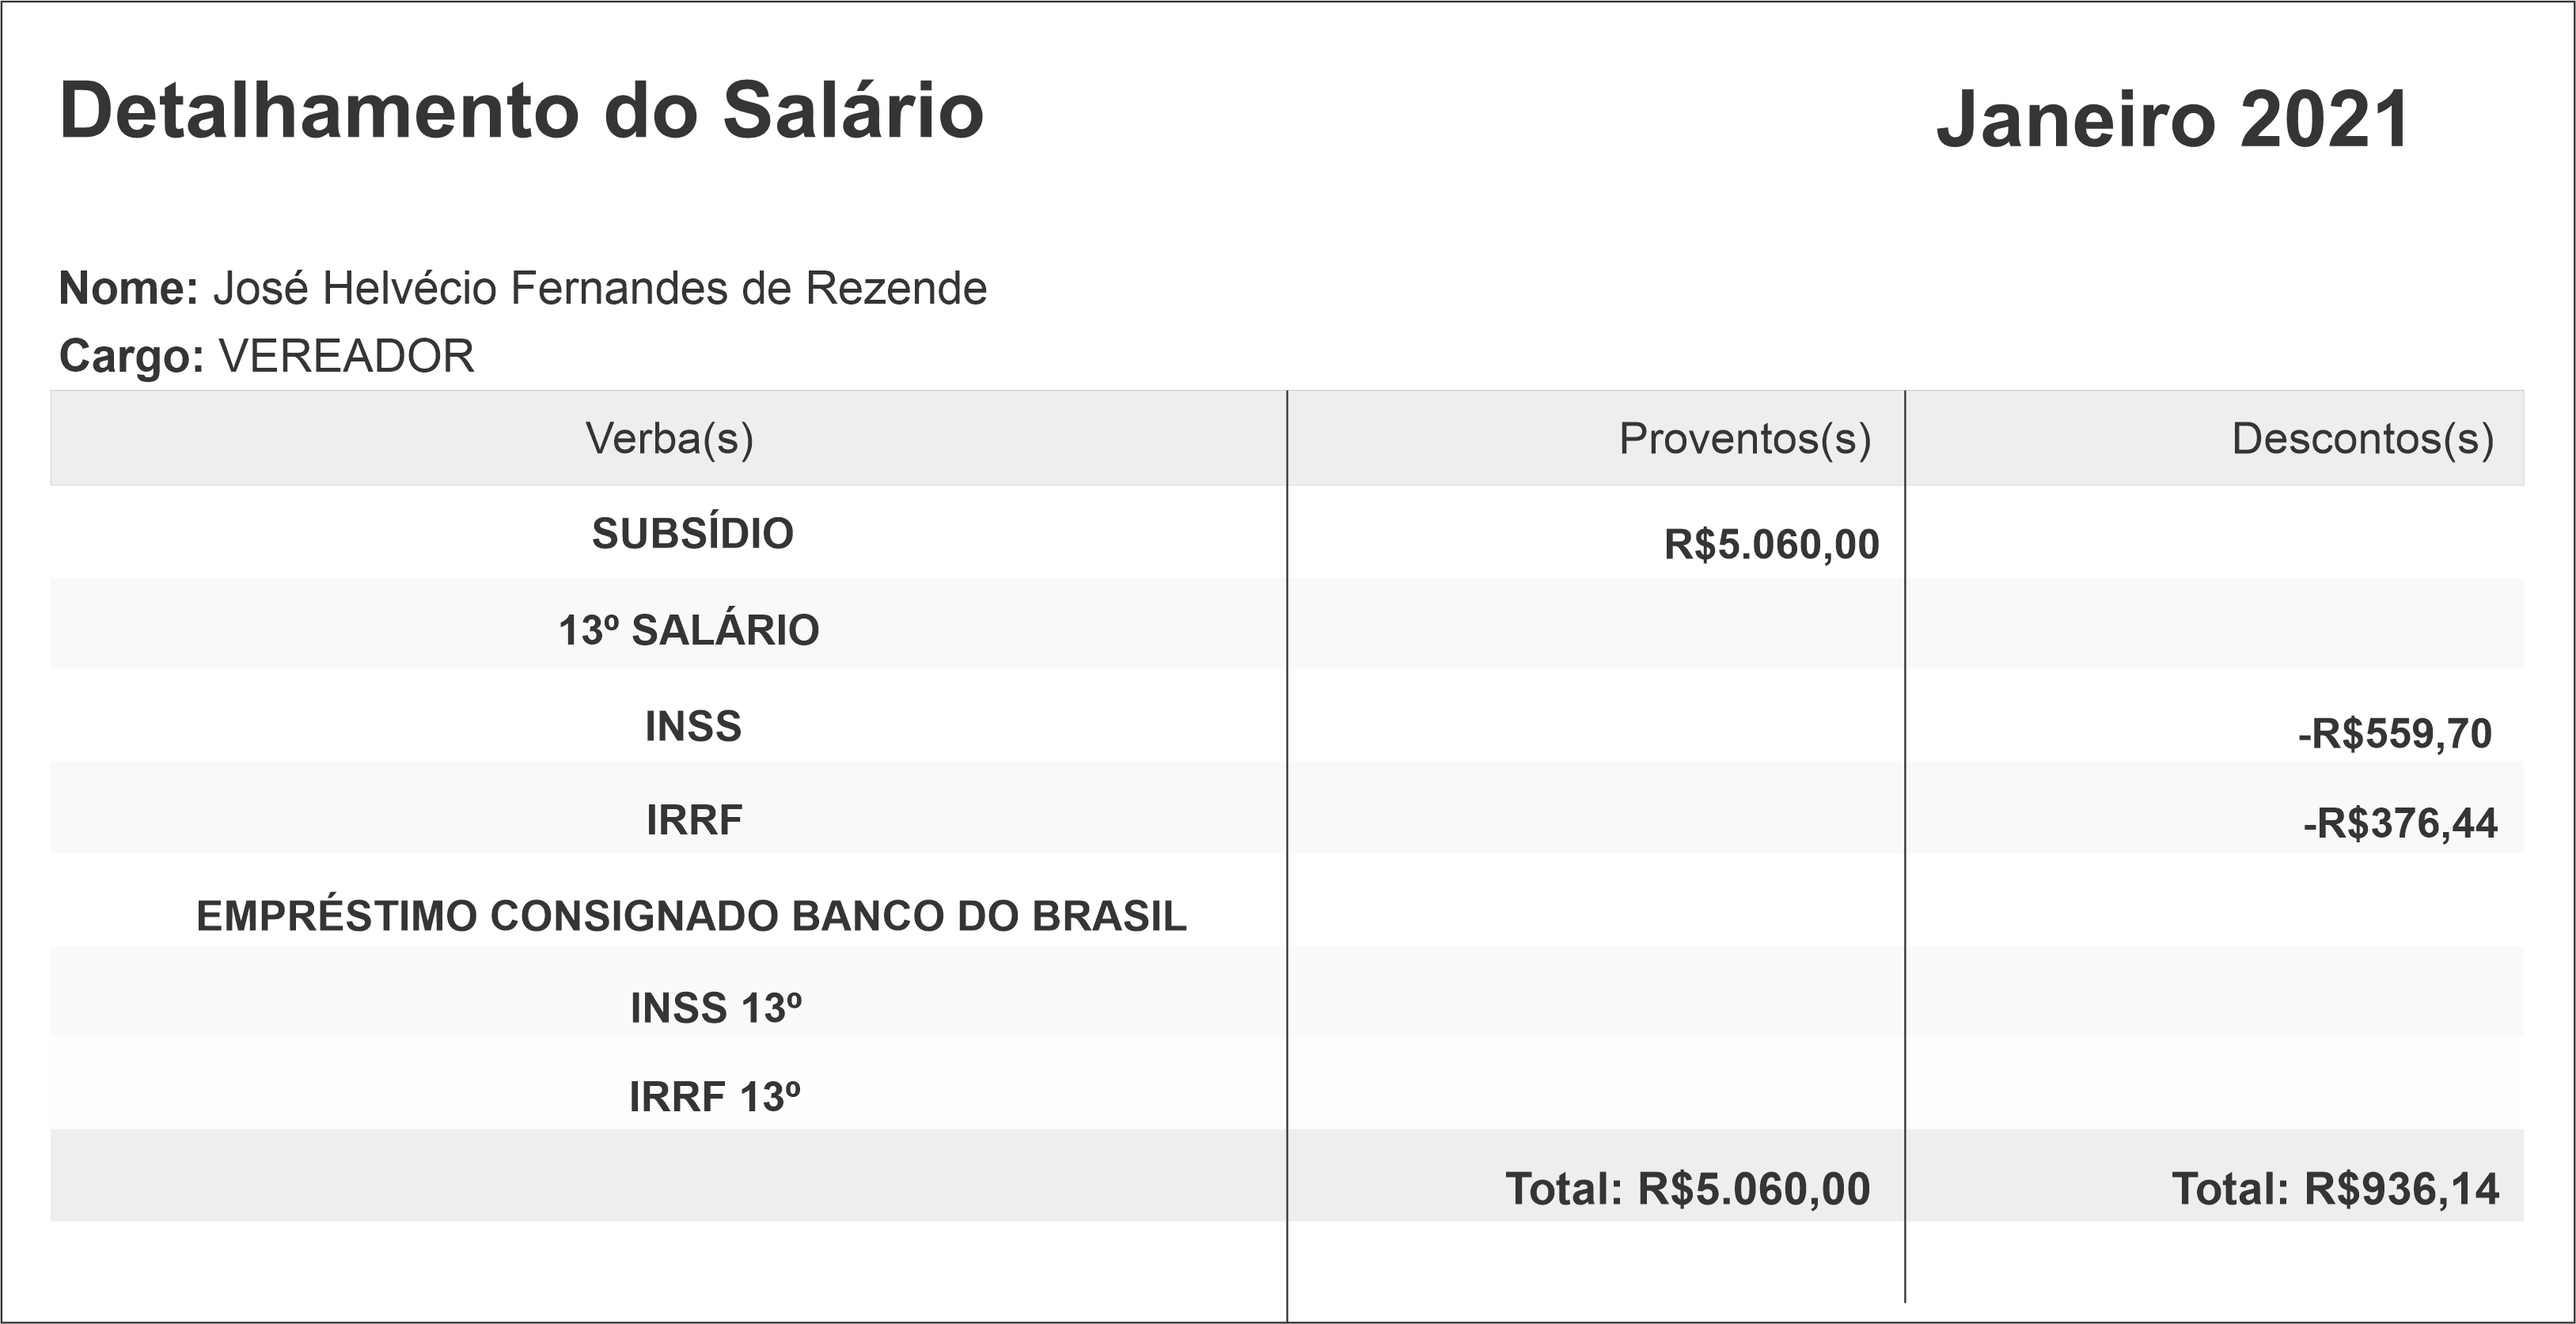Click the plain IRRF row label
Viewport: 2576px width, 1324px height.
point(694,820)
